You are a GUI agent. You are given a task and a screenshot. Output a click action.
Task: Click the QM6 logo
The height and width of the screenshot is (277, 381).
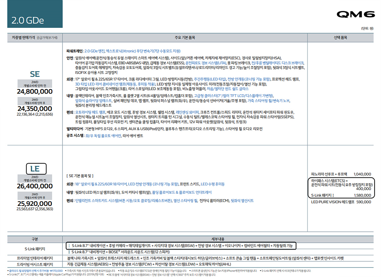click(x=356, y=14)
